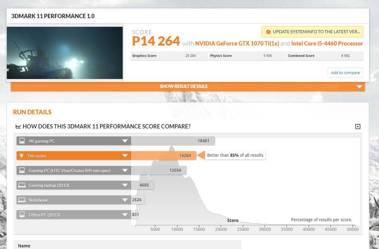Click the Graphics Score value 25 284
This screenshot has height=249, width=379.
click(x=191, y=56)
